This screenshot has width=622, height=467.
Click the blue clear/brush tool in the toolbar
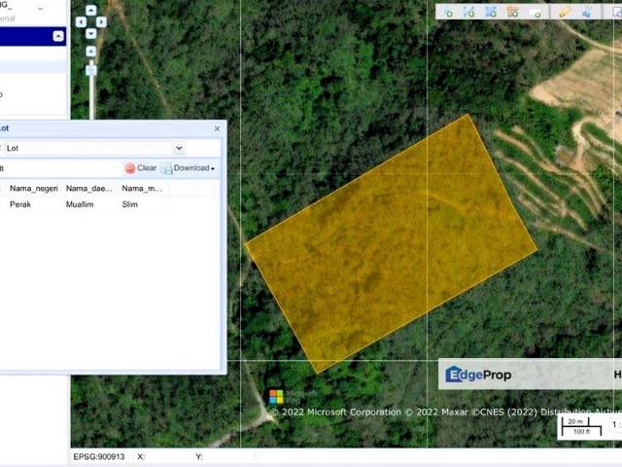[588, 13]
